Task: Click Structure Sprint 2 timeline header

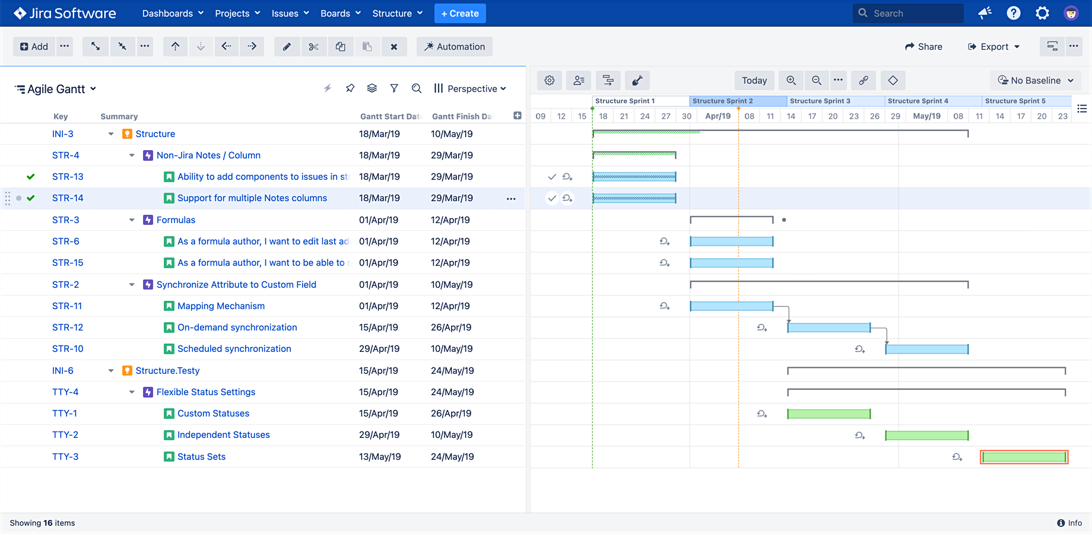Action: click(738, 101)
